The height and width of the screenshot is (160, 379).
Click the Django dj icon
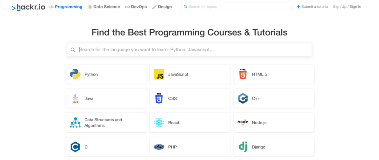click(243, 146)
